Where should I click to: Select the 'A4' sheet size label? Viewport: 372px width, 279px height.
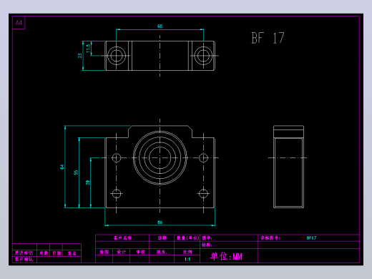tap(19, 23)
